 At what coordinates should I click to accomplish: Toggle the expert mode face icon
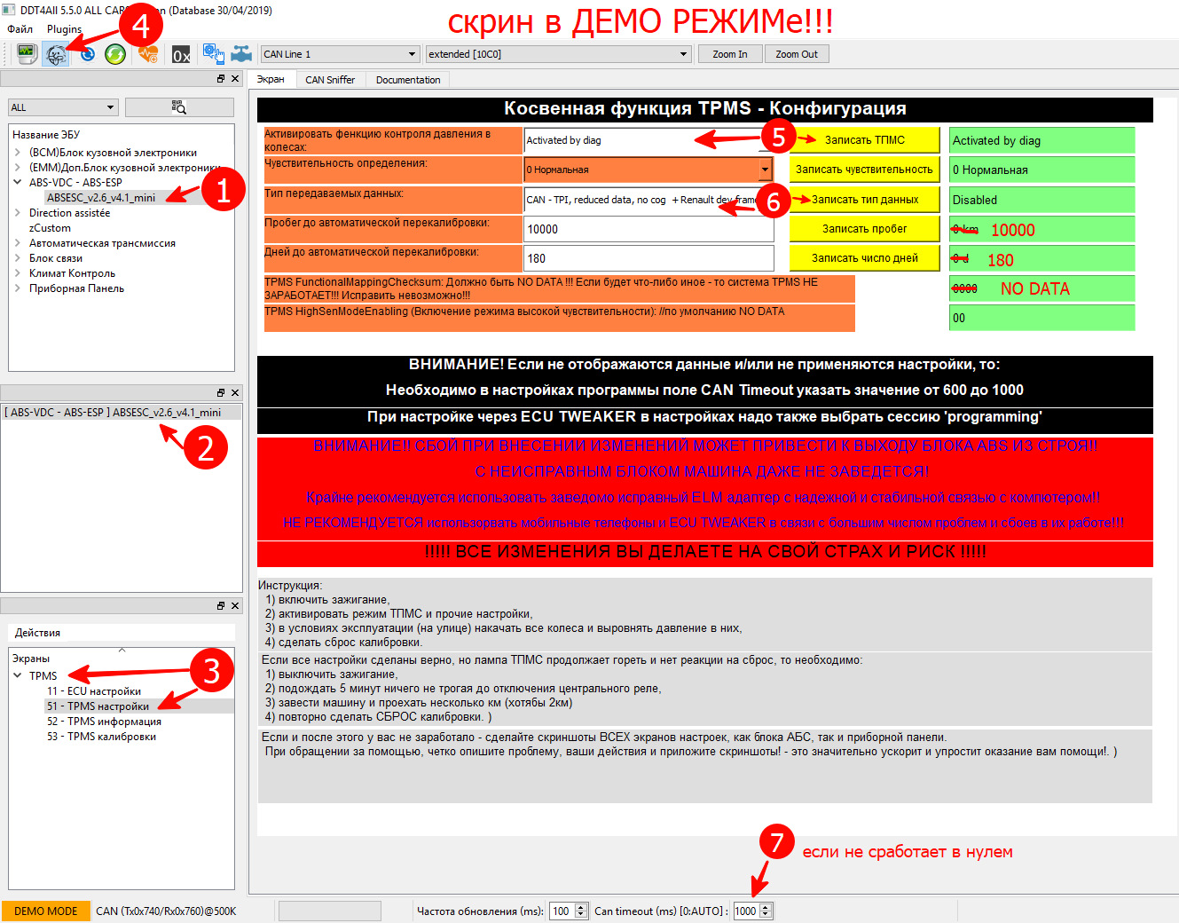(x=56, y=54)
